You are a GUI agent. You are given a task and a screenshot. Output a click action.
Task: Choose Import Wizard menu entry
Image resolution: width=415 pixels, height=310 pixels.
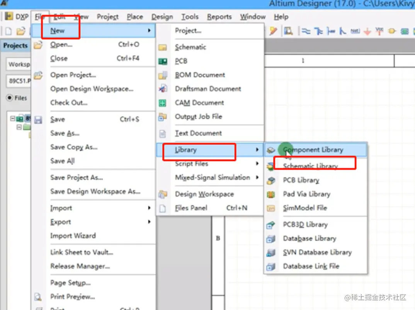(93, 235)
